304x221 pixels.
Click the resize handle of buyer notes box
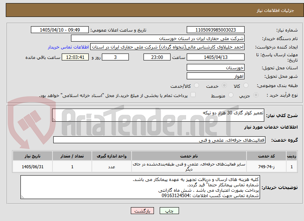tap(22, 197)
